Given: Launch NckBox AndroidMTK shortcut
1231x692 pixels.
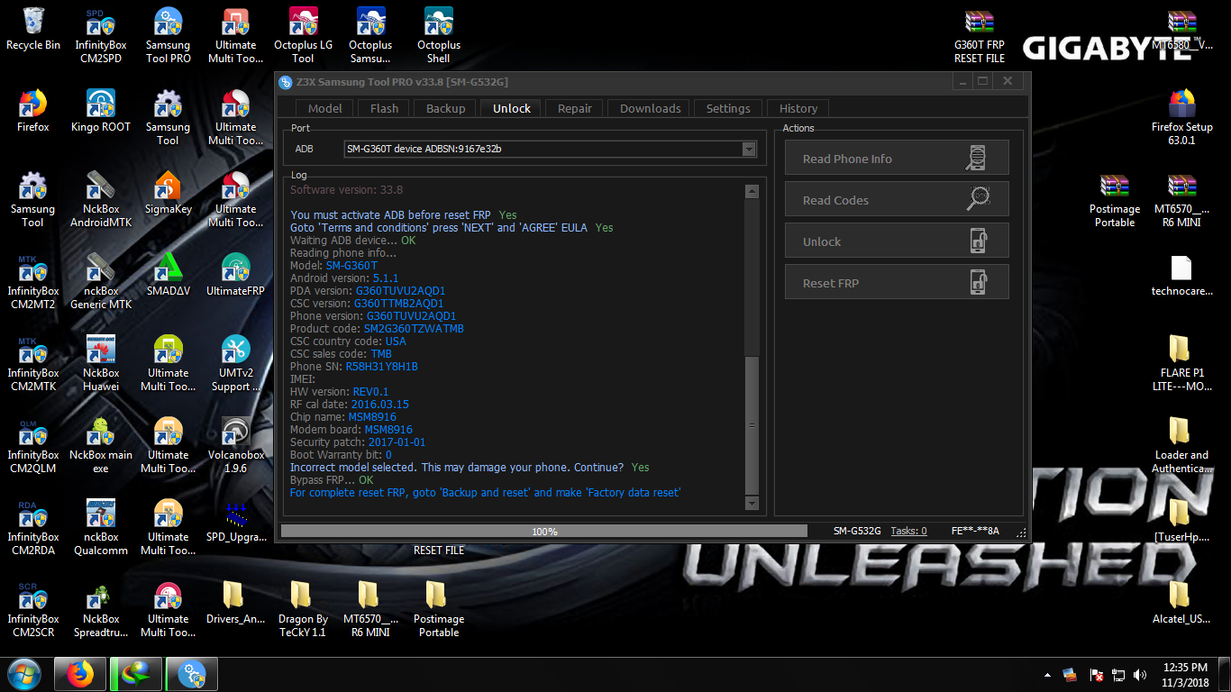Looking at the screenshot, I should pos(101,199).
